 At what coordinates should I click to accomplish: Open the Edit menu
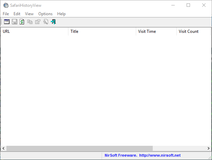tap(17, 14)
